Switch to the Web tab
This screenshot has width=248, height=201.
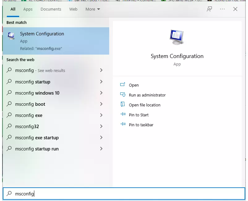pos(73,9)
